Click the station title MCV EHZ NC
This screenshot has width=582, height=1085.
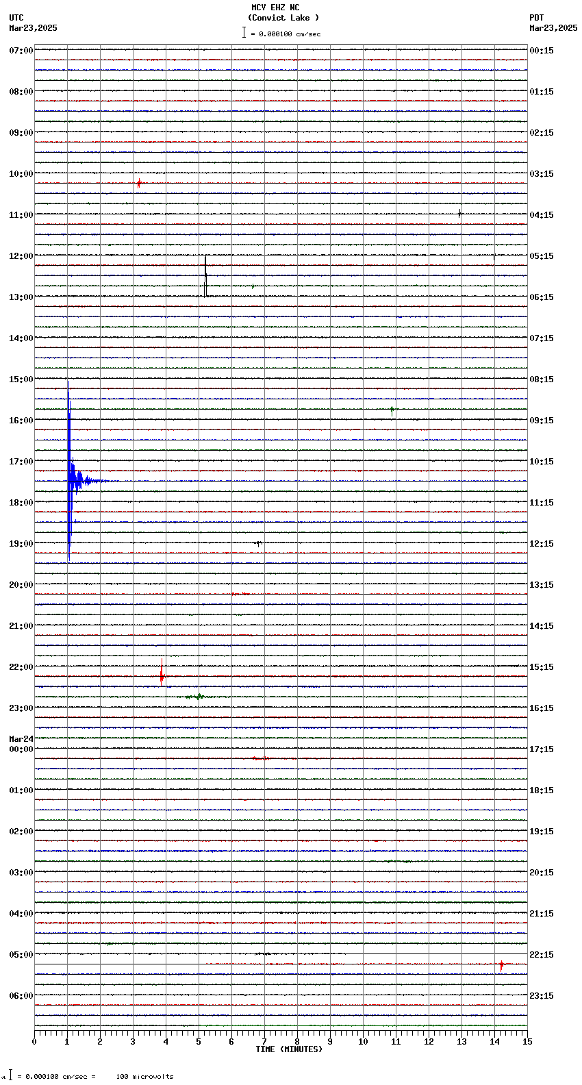point(275,8)
